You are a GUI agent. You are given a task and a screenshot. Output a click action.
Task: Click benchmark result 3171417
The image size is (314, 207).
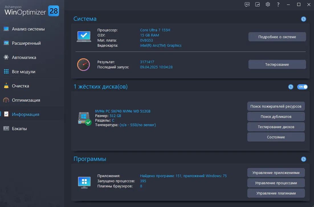(x=147, y=62)
